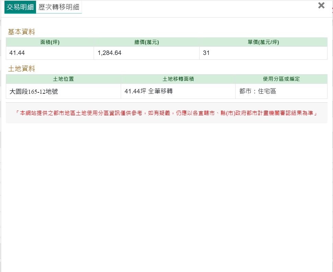Click the 全筆移轉 text in the transfer cell
Viewport: 333px width, 272px height.
pyautogui.click(x=160, y=91)
